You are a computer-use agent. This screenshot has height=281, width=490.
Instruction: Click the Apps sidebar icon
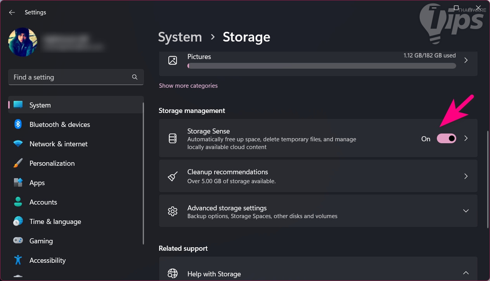pyautogui.click(x=18, y=183)
